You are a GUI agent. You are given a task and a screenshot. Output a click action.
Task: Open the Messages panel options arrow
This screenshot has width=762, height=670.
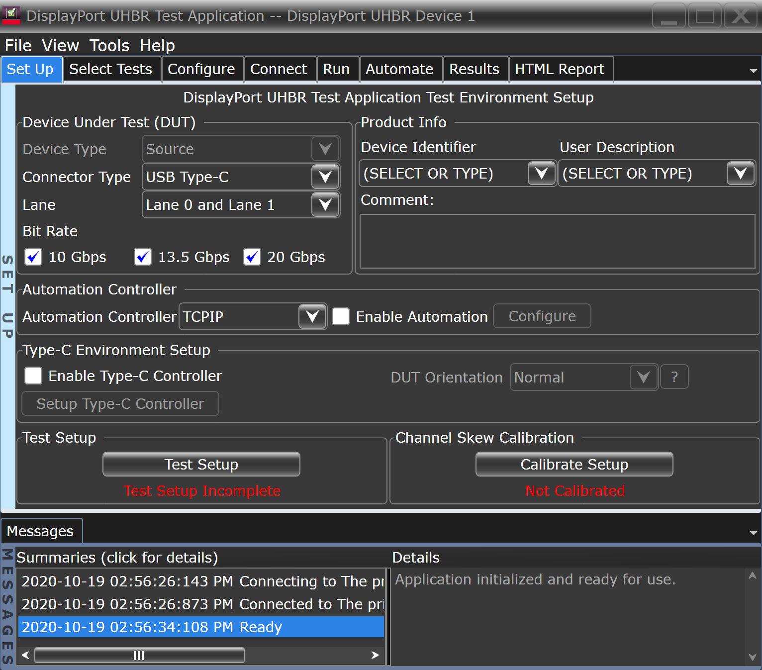[753, 533]
